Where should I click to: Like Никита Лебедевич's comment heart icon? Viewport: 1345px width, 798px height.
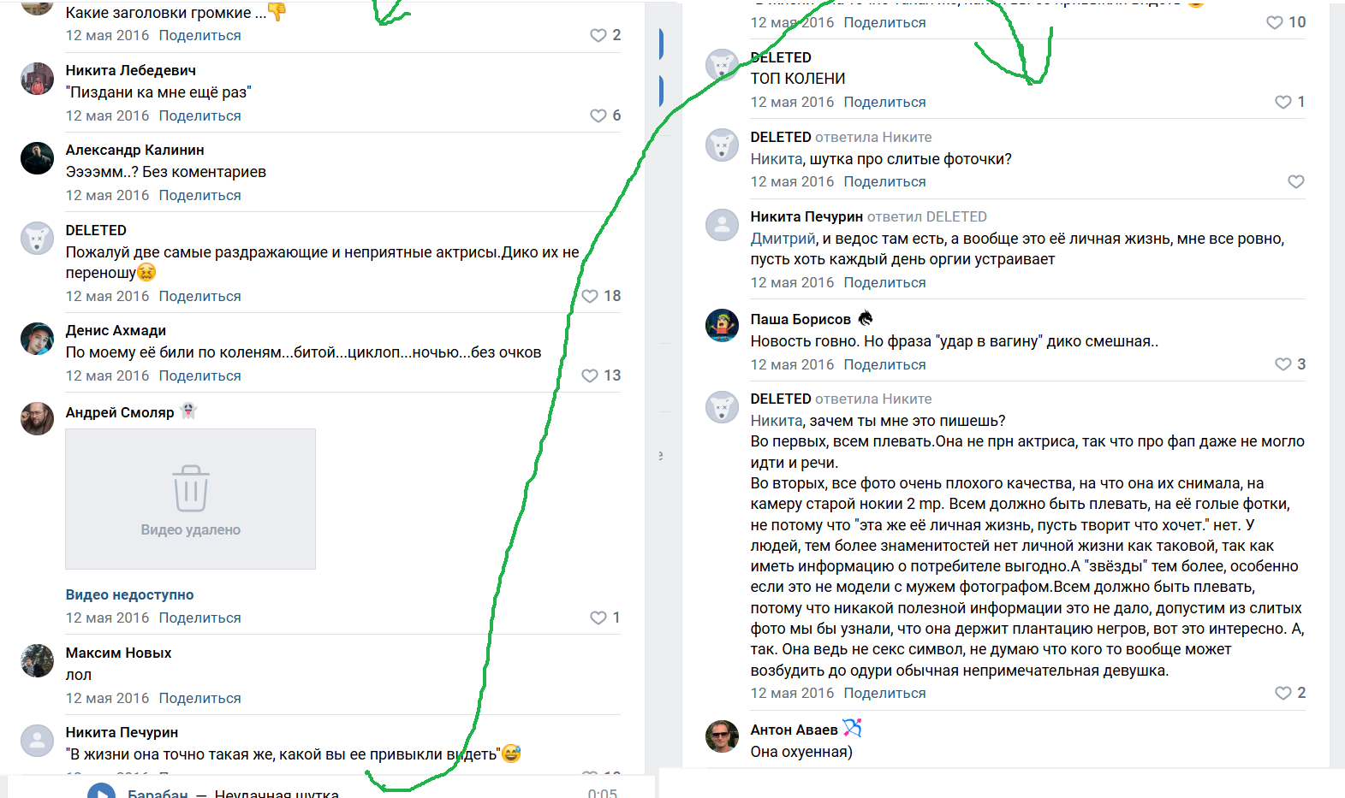(598, 115)
